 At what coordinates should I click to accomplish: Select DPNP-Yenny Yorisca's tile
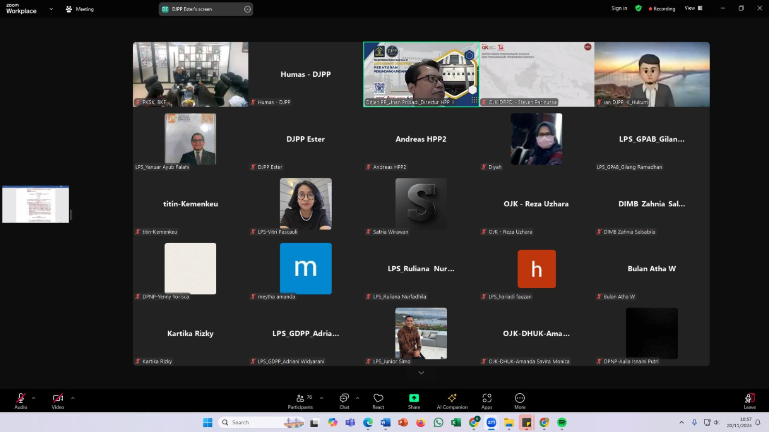pos(191,269)
